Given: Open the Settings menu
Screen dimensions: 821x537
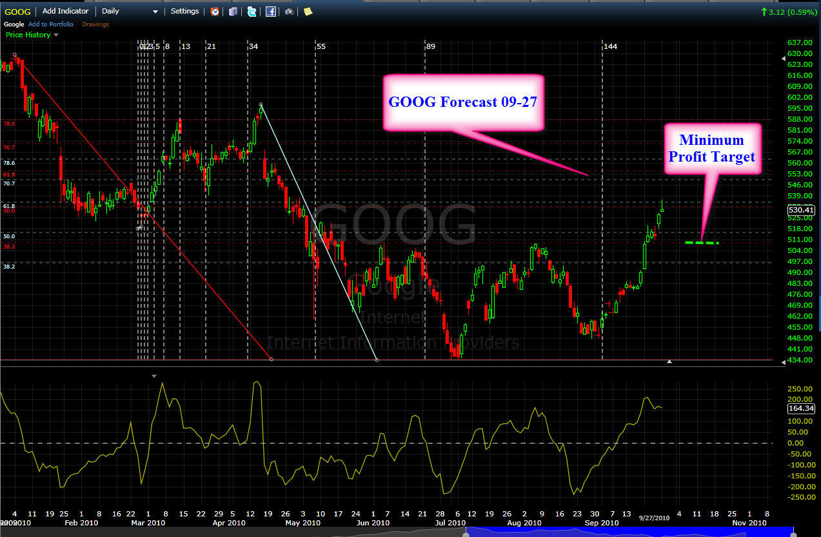Looking at the screenshot, I should 184,12.
